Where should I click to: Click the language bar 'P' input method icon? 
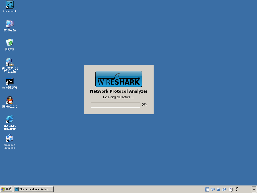click(207, 189)
